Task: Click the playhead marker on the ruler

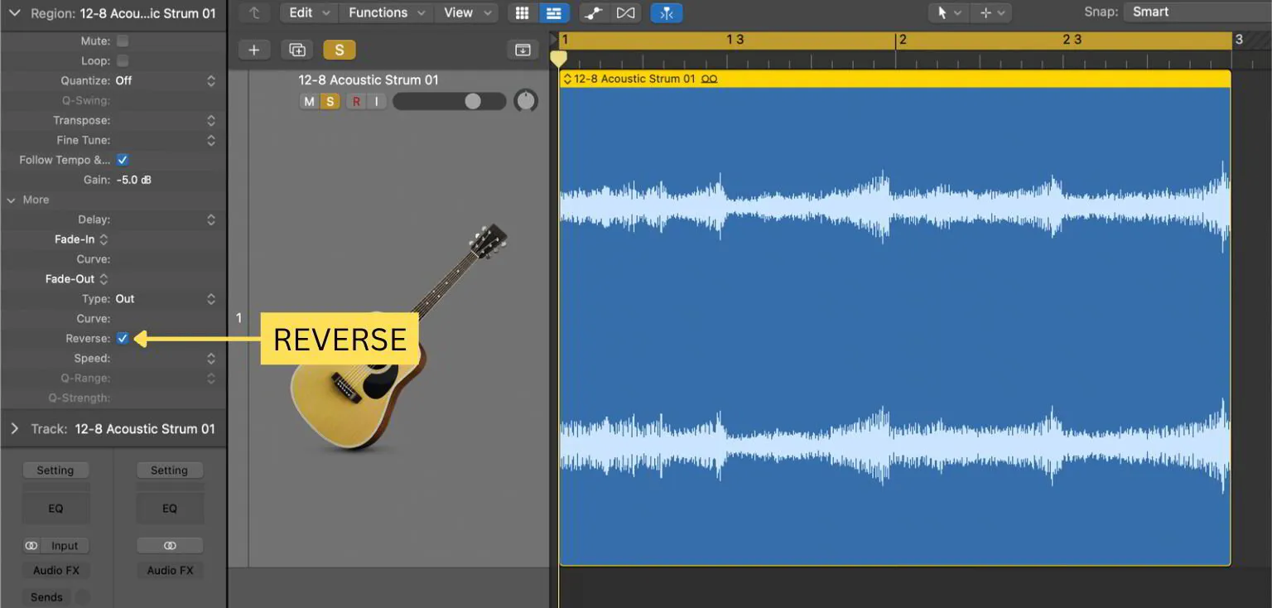Action: point(559,58)
